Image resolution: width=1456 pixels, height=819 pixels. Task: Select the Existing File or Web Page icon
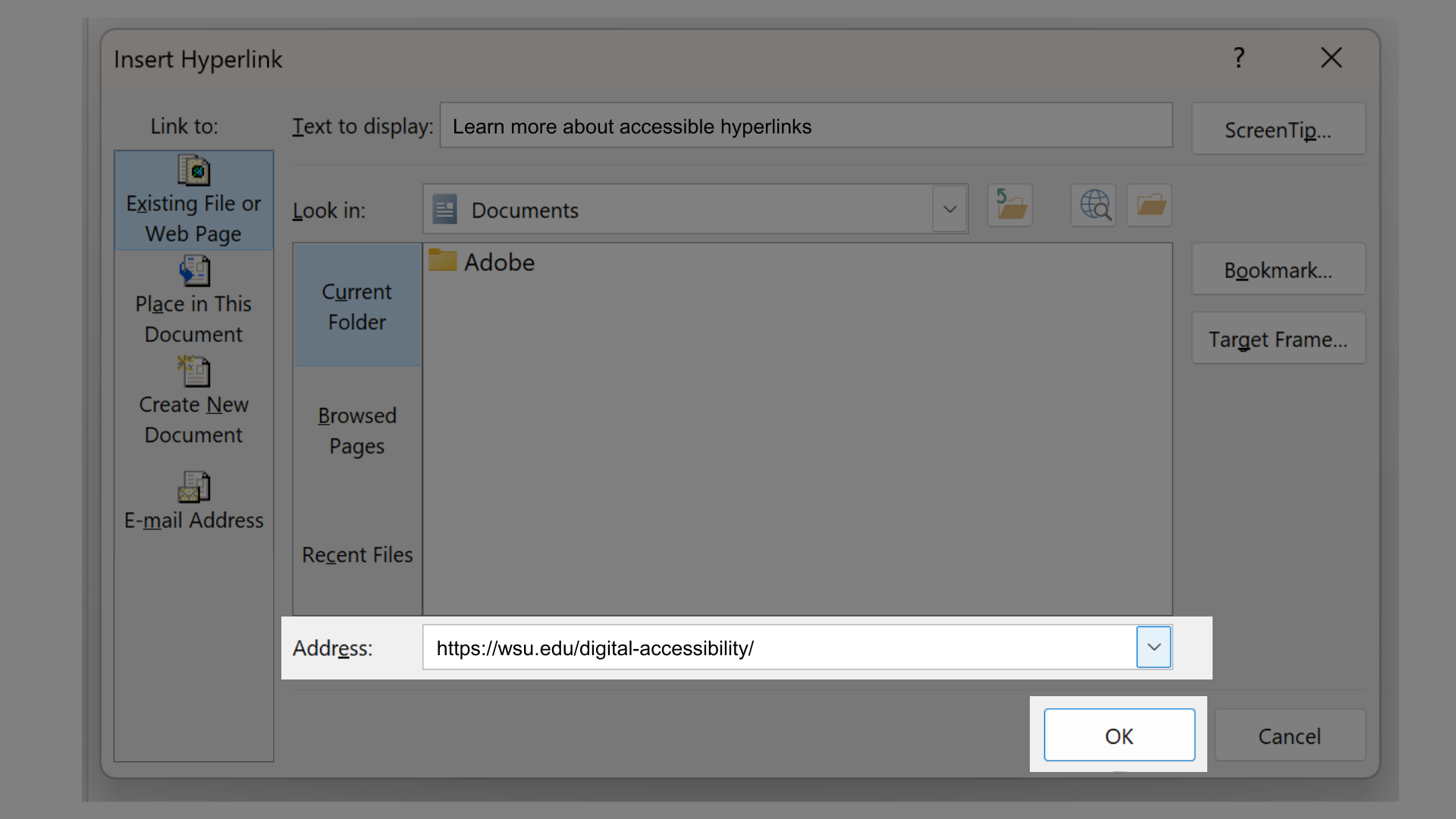click(x=193, y=171)
